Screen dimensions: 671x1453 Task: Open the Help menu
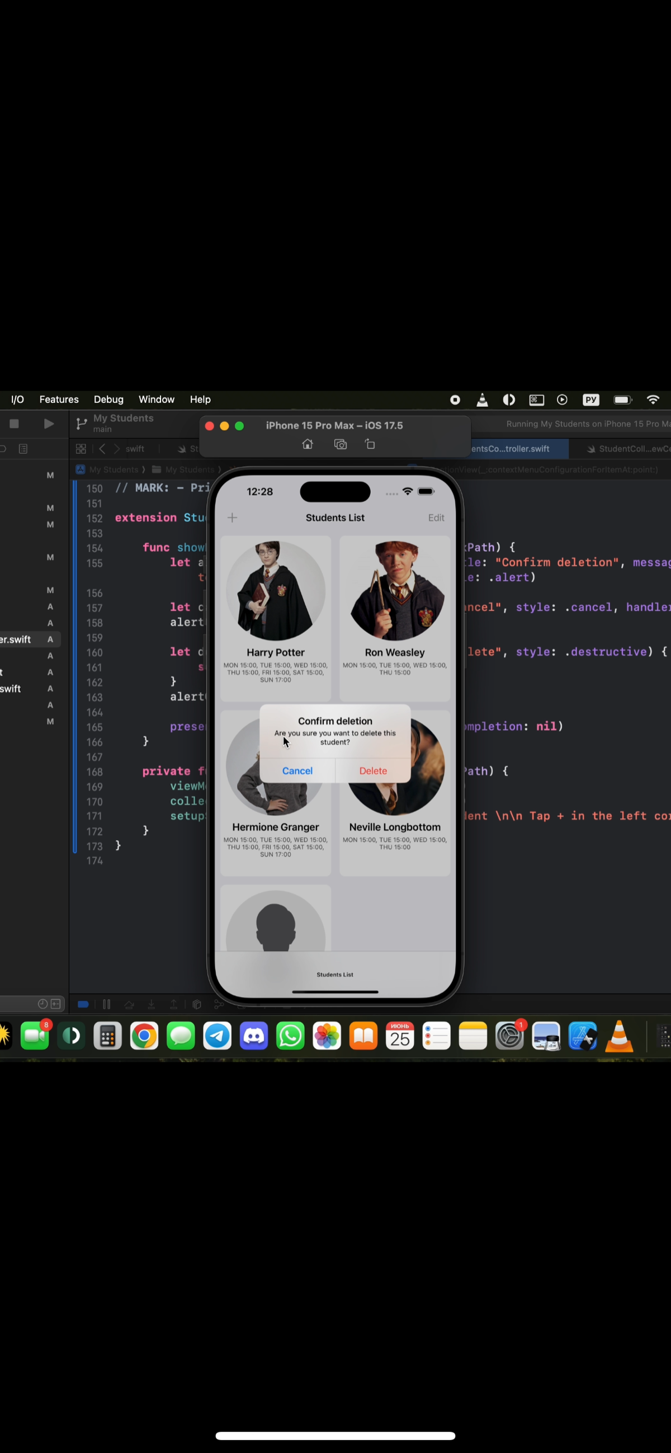click(200, 399)
